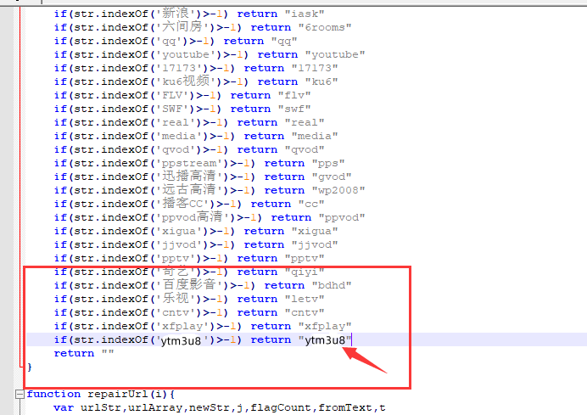
Task: Click the line returning "cntv"
Action: [x=189, y=312]
